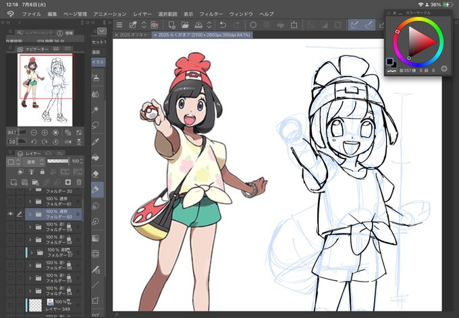Open the hamburger menu in command bar
The image size is (459, 318).
pos(119,25)
